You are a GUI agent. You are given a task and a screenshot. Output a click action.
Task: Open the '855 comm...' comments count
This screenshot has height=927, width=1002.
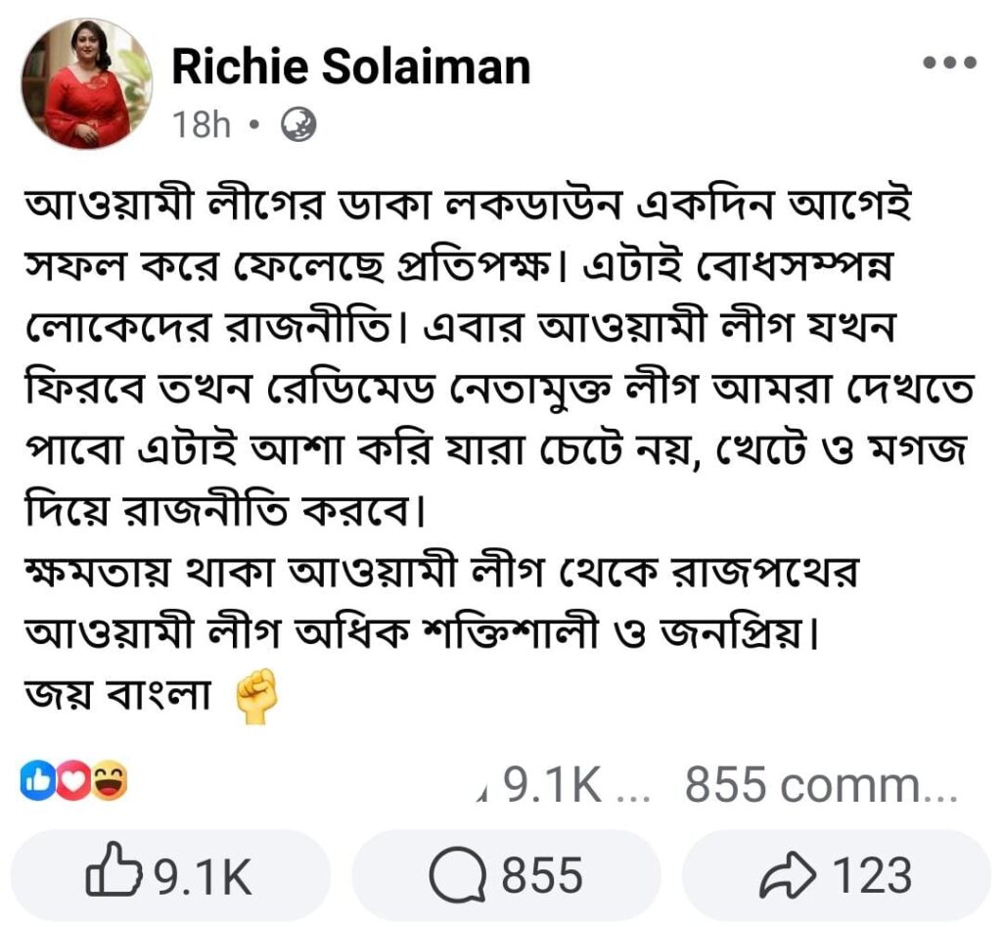coord(820,786)
